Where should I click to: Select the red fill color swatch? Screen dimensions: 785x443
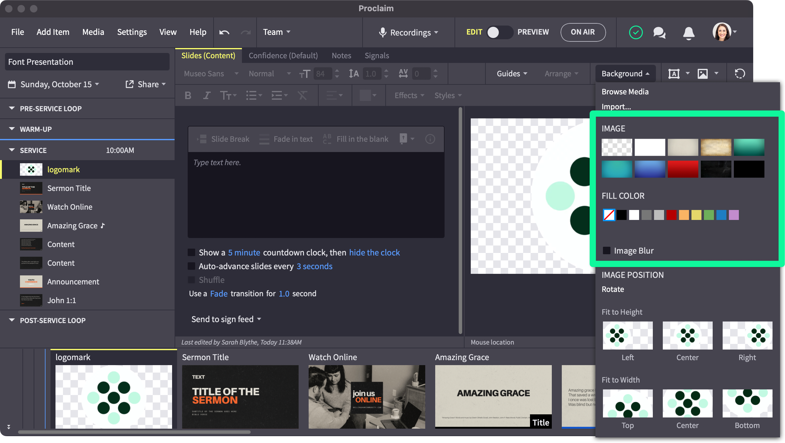pyautogui.click(x=671, y=215)
